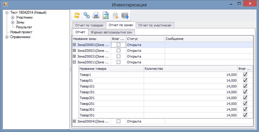Select the Товар351 name cell

111,115
